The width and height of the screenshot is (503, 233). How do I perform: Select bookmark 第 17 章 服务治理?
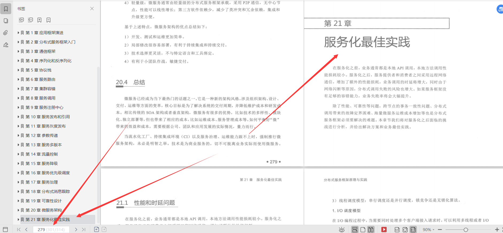[x=42, y=182]
